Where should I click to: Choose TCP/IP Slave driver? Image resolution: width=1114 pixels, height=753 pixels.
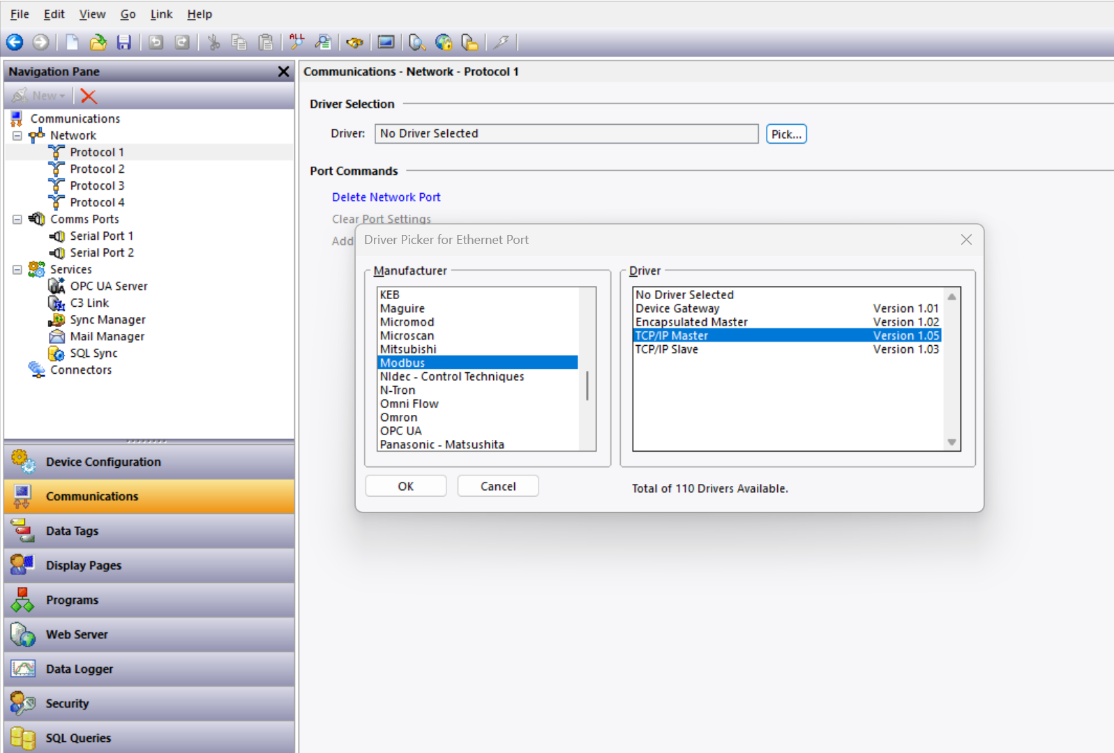[666, 349]
